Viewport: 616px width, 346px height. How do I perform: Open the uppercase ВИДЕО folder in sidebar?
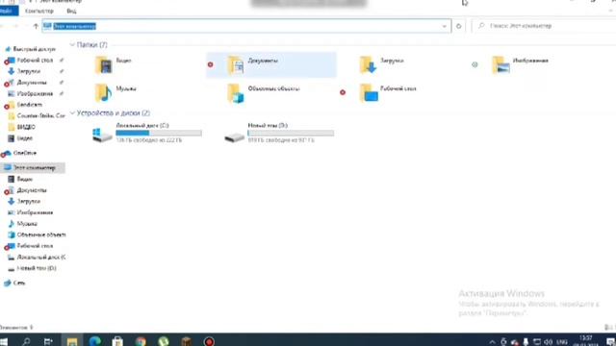[26, 127]
